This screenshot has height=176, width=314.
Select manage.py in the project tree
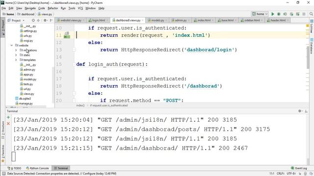click(24, 103)
